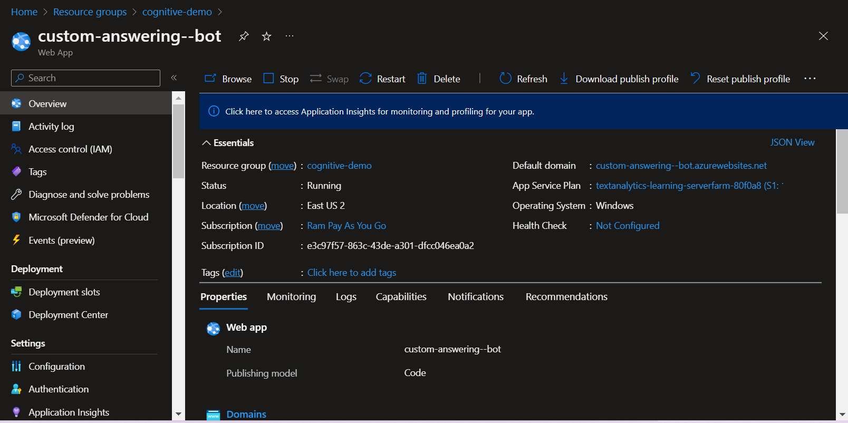
Task: Click the Application Insights lightbulb icon
Action: coord(16,412)
